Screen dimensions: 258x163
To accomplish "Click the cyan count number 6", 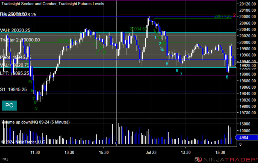I will tap(177, 71).
